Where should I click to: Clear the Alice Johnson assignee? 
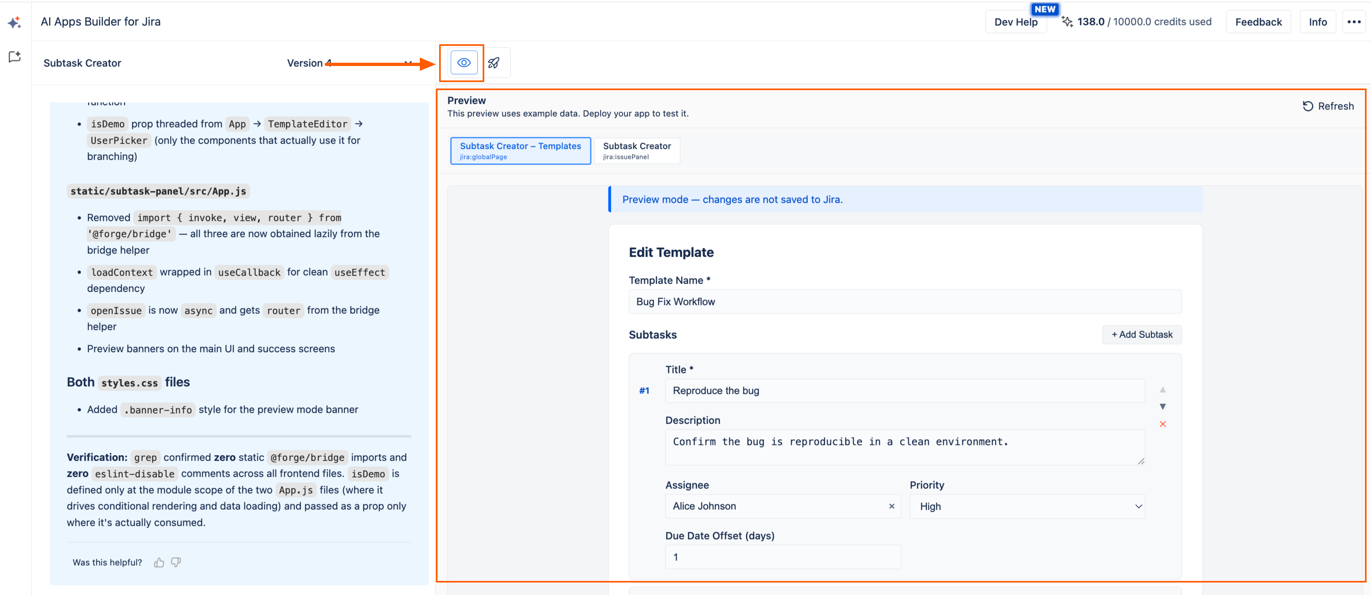tap(892, 506)
